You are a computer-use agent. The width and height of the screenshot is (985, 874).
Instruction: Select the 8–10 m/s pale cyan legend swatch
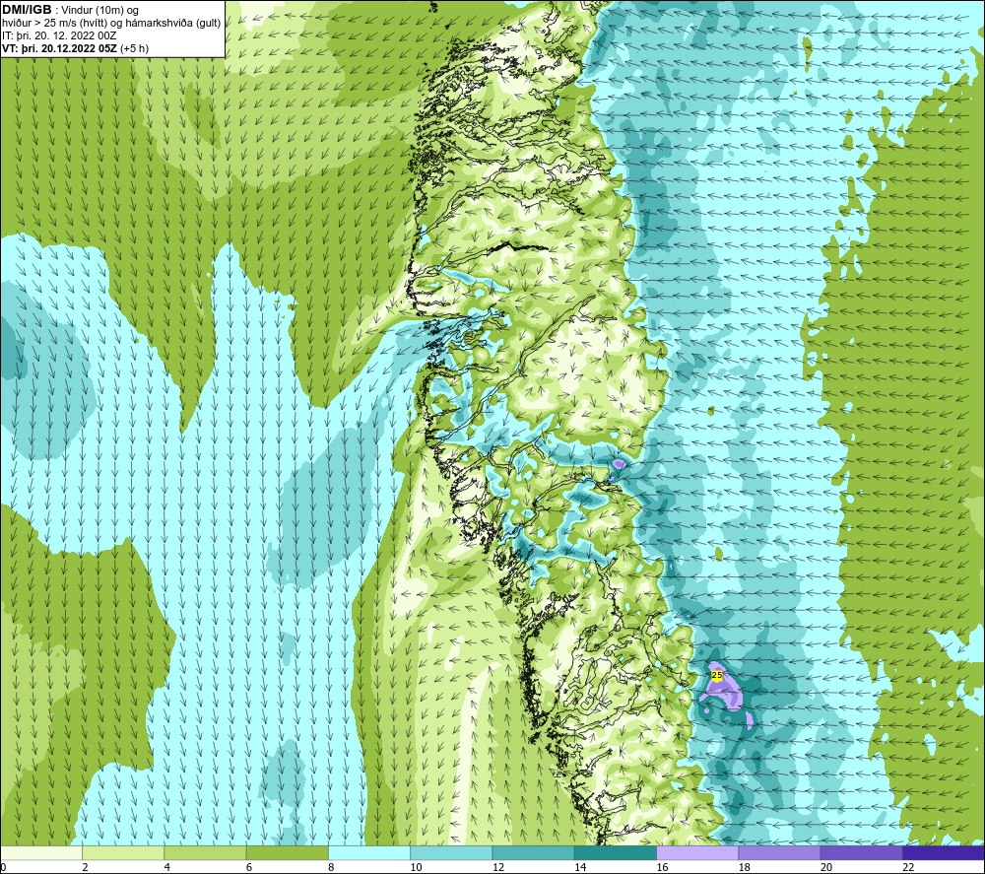369,852
